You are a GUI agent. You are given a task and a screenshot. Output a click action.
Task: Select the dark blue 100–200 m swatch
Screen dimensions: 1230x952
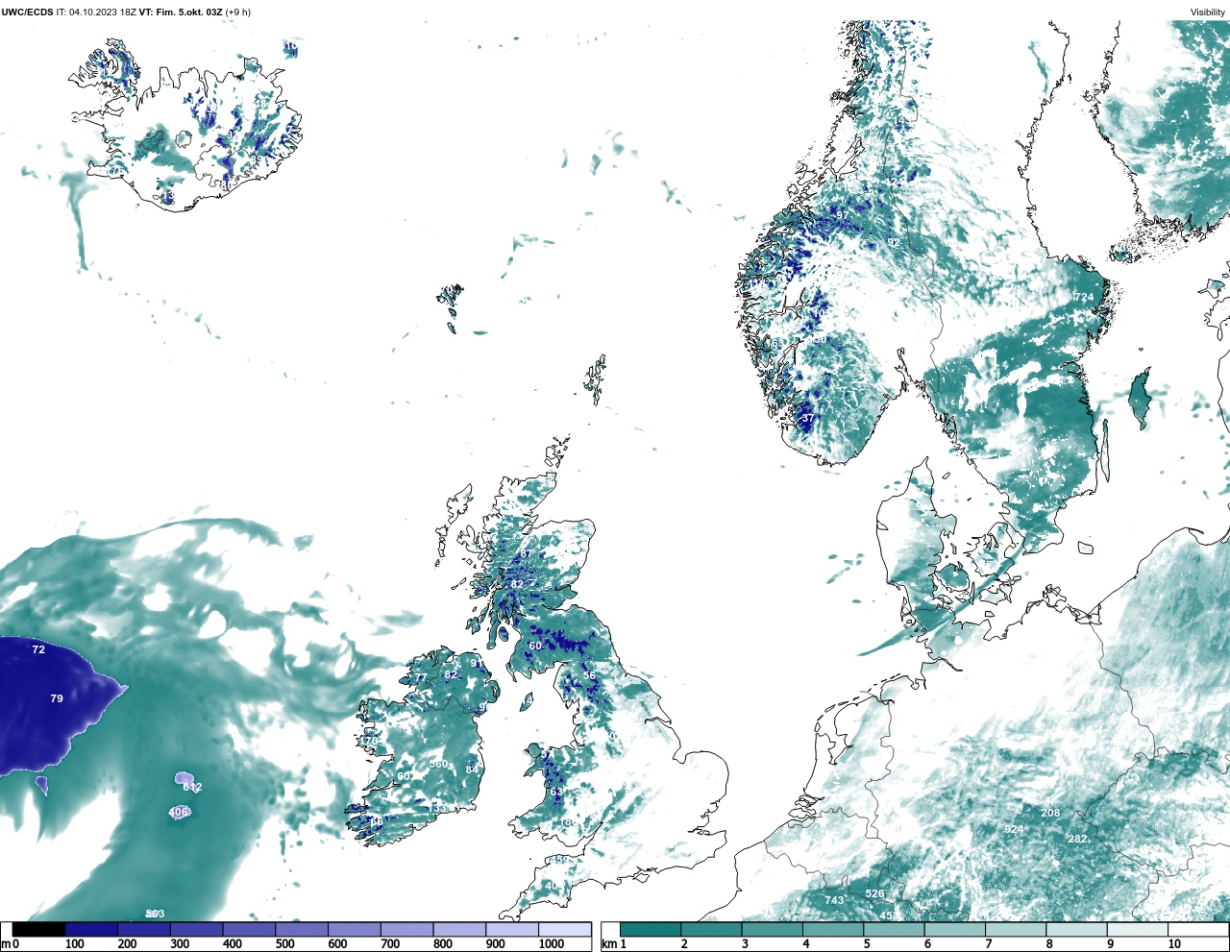tap(91, 929)
